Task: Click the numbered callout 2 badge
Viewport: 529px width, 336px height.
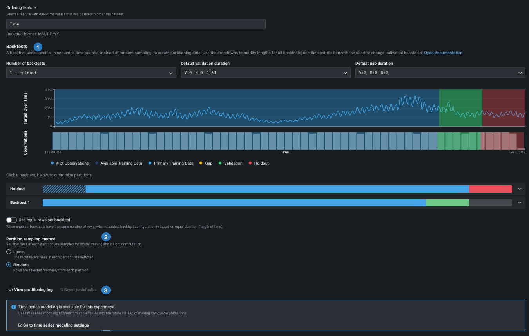Action: pyautogui.click(x=106, y=237)
